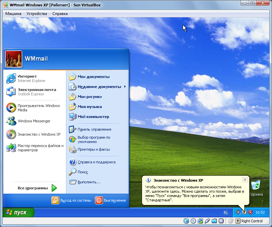Click the volume speaker tray icon

click(239, 212)
